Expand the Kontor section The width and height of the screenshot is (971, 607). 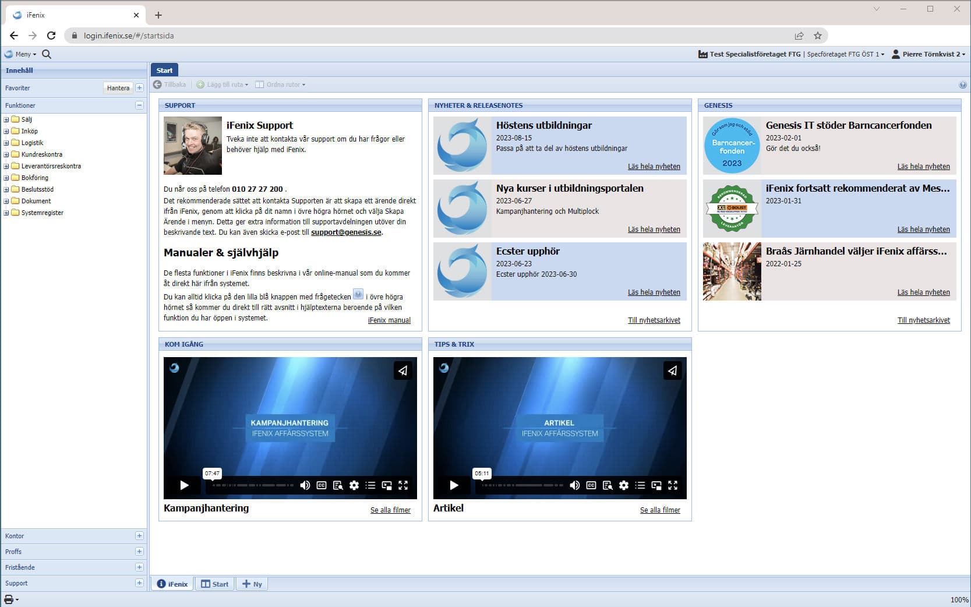coord(139,536)
